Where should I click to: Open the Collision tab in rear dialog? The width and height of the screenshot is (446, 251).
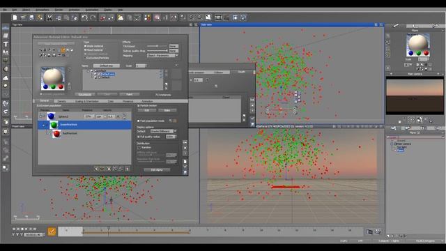pyautogui.click(x=218, y=73)
